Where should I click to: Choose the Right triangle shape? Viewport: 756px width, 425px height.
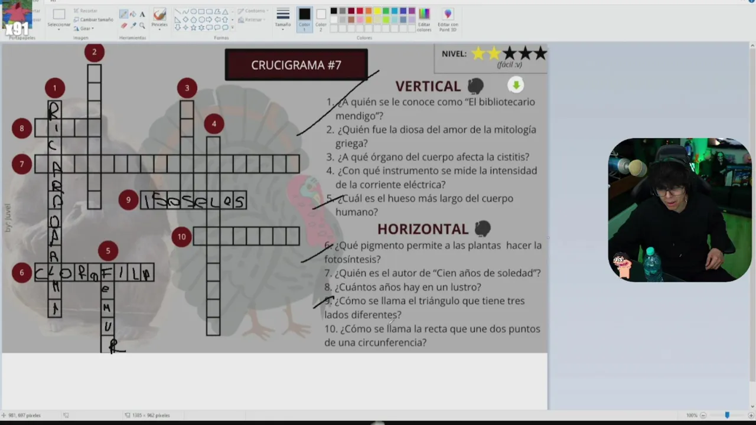(x=178, y=19)
